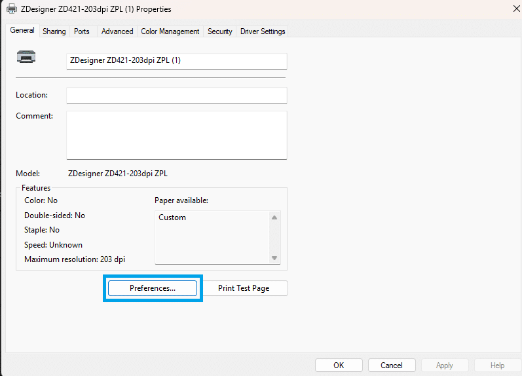This screenshot has height=376, width=522.
Task: Select Custom in the Paper available list
Action: [x=172, y=217]
